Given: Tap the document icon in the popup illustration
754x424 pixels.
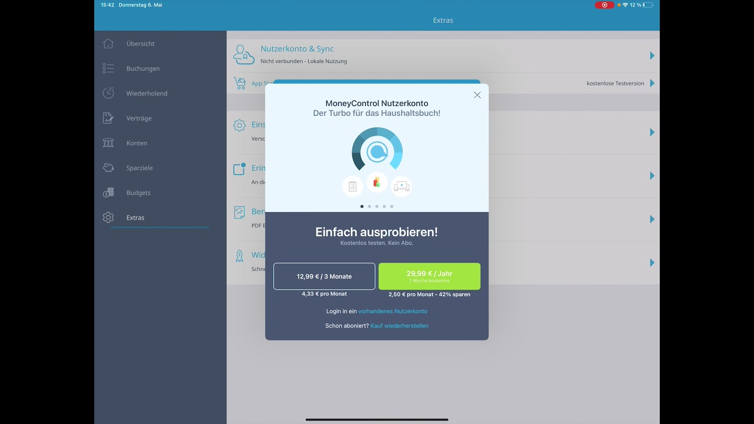Looking at the screenshot, I should point(352,187).
